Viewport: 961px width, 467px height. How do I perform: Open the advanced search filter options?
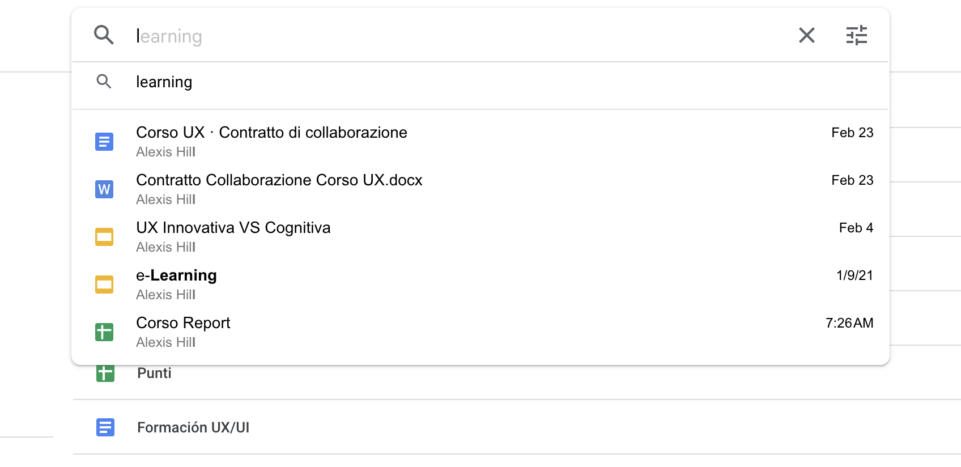tap(856, 35)
